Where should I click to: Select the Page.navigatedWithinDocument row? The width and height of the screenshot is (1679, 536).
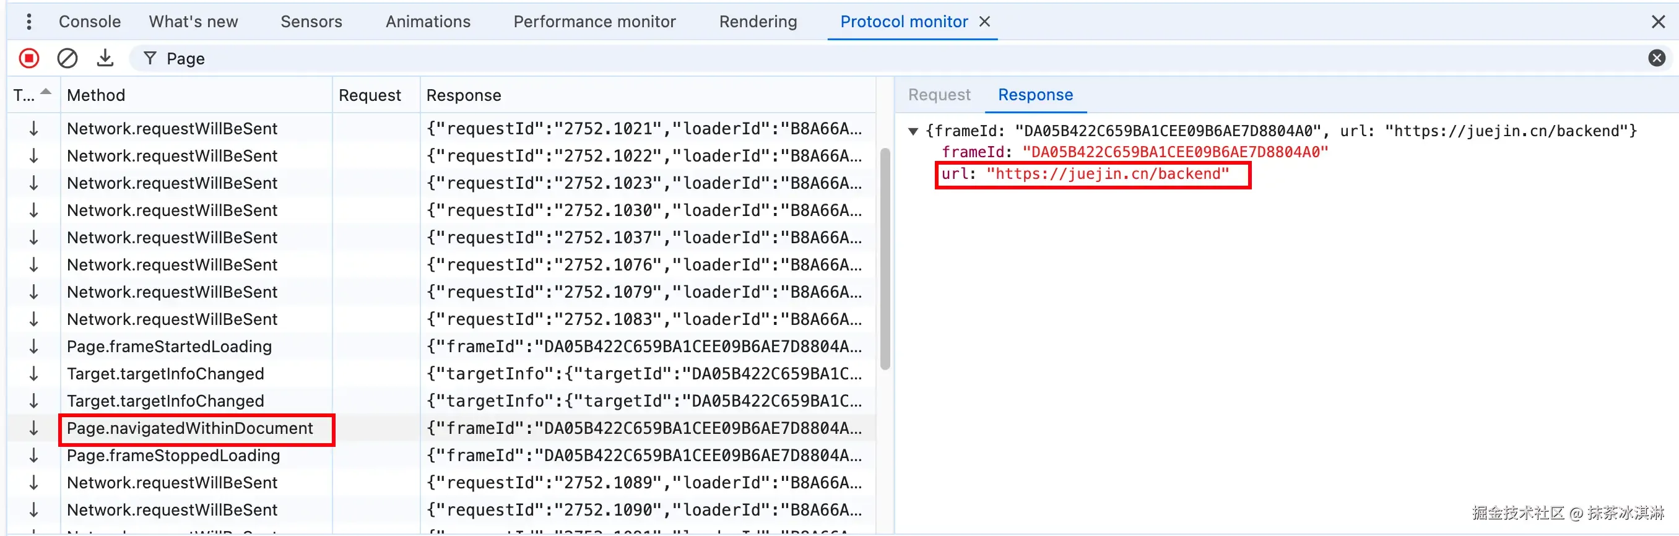pos(441,428)
